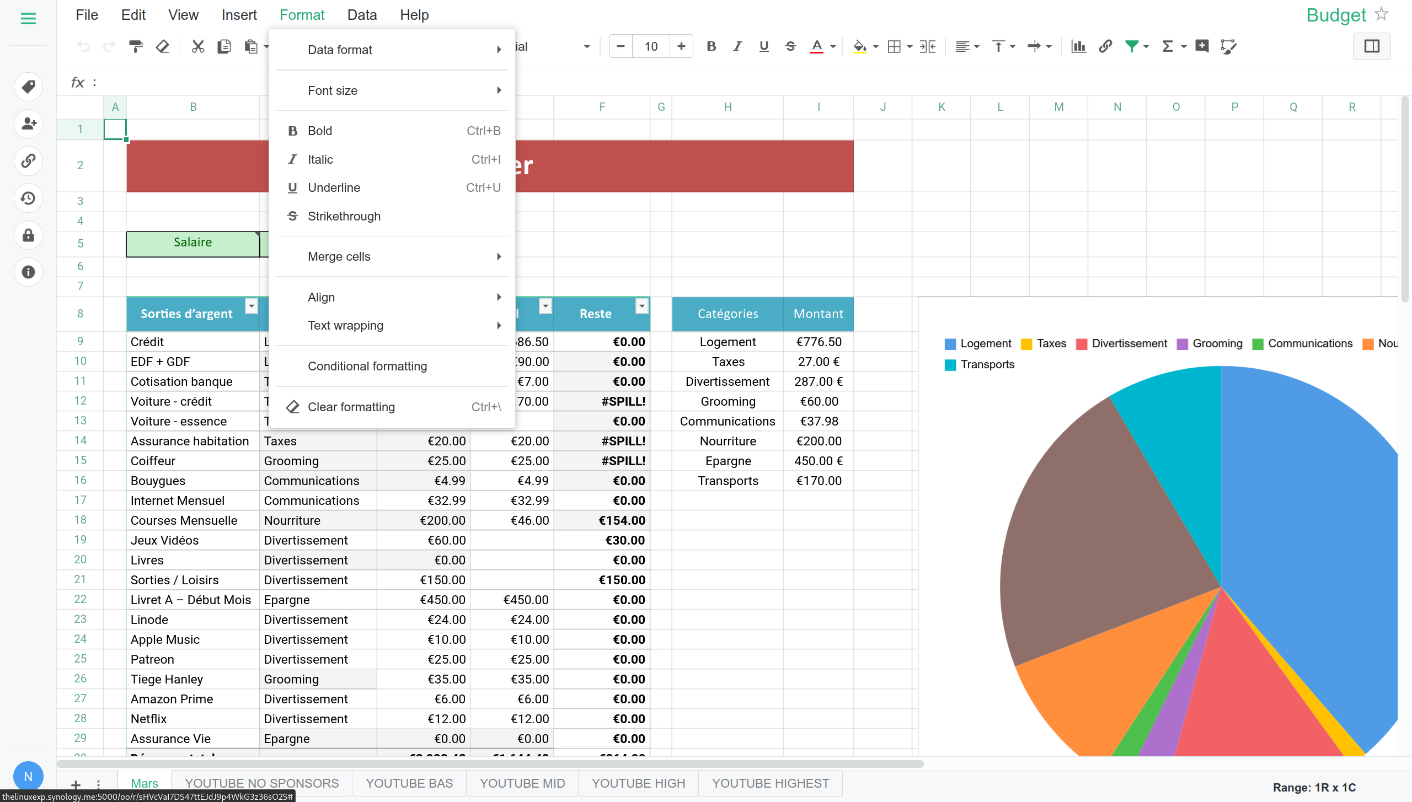Click the insert chart icon
Image resolution: width=1412 pixels, height=802 pixels.
pyautogui.click(x=1078, y=47)
